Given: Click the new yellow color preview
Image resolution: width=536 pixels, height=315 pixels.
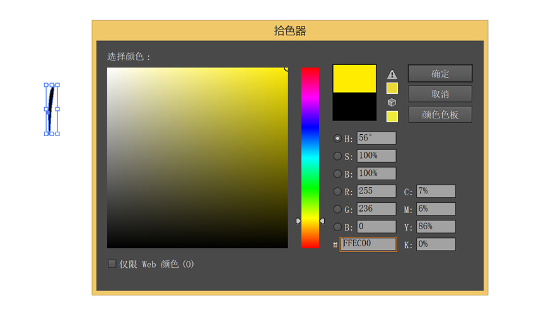Looking at the screenshot, I should [x=354, y=79].
